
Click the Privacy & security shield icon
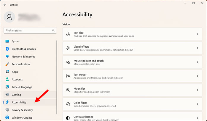(x=7, y=110)
